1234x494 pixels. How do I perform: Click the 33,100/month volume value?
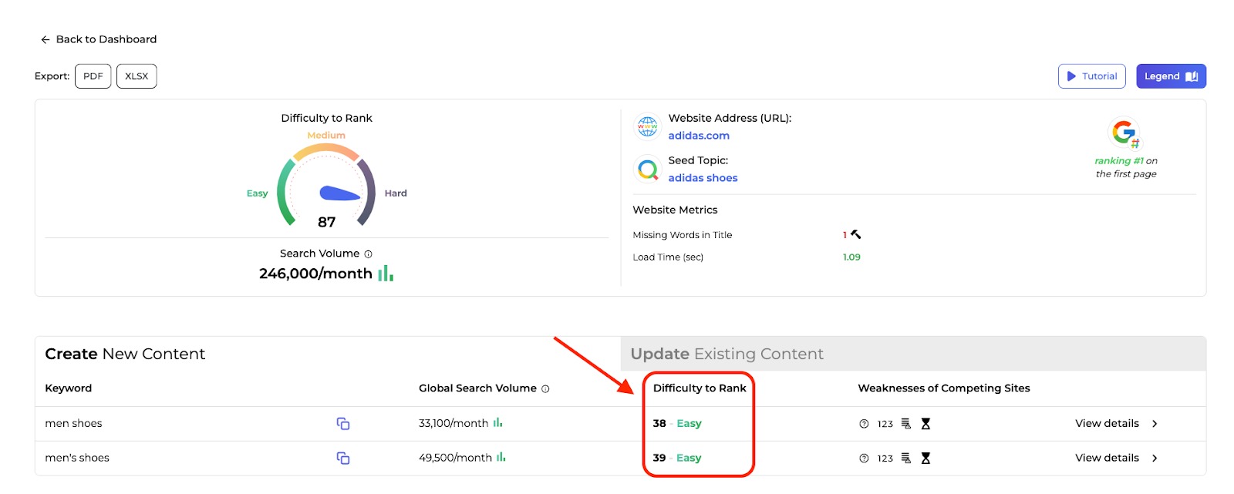point(453,424)
